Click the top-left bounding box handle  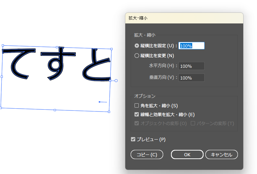[3, 45]
